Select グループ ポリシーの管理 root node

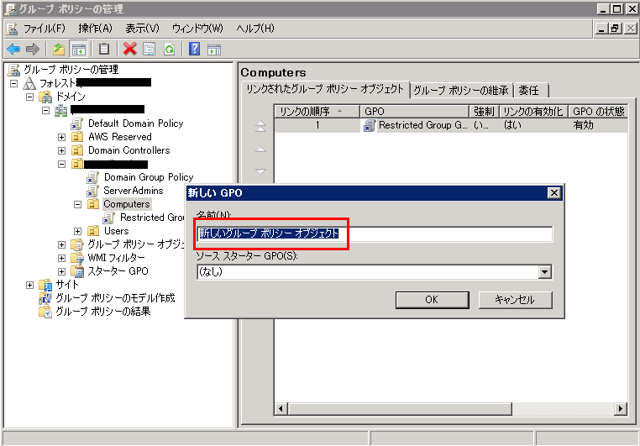pos(71,70)
